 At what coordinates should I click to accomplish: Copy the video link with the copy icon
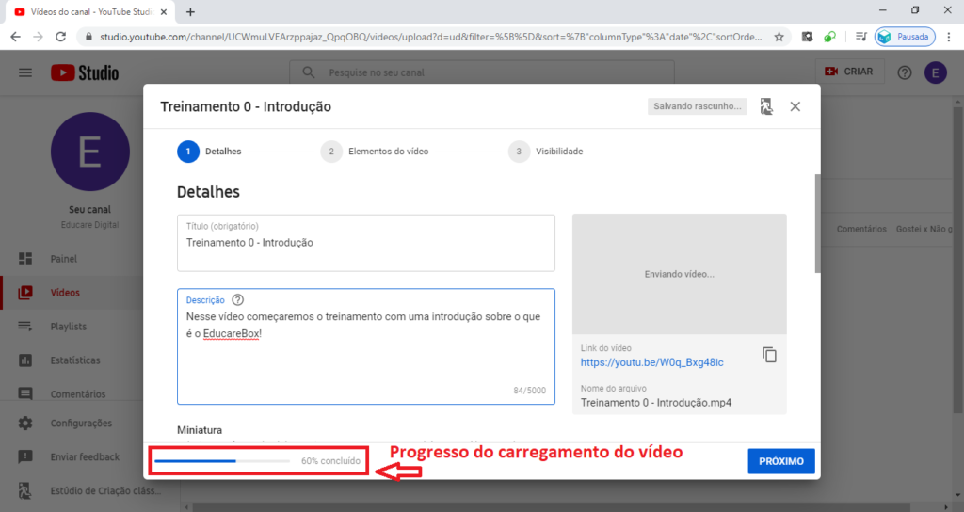click(x=769, y=355)
